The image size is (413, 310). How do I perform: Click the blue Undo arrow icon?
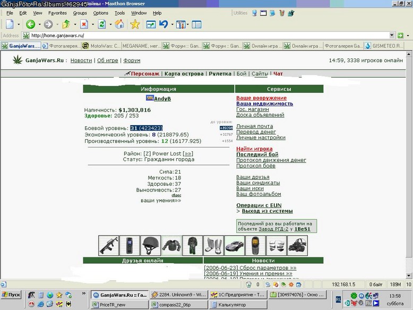coord(164,24)
